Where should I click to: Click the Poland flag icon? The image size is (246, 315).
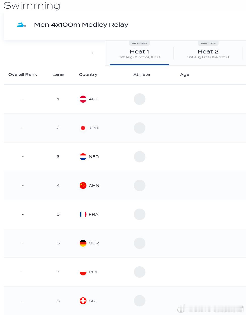(x=83, y=272)
